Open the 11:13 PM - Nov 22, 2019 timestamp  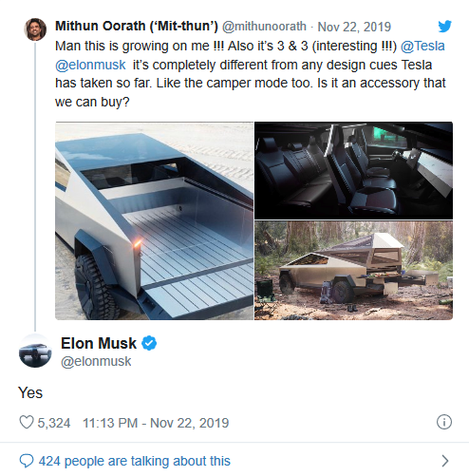click(156, 423)
